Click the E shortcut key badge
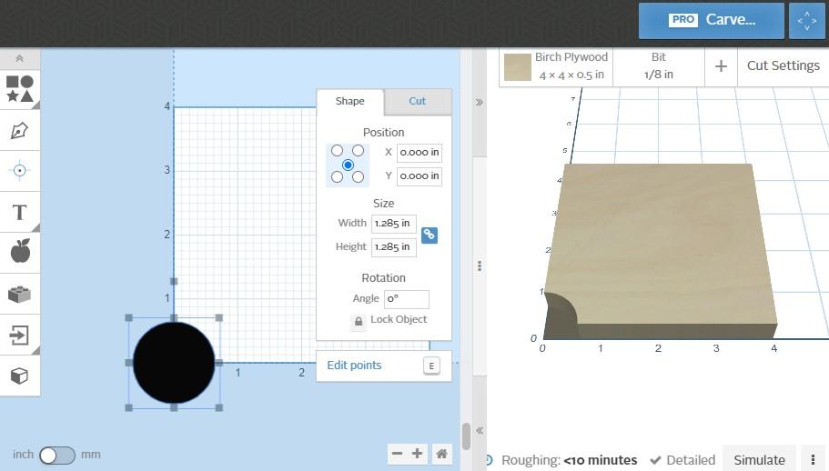This screenshot has width=829, height=471. pyautogui.click(x=431, y=366)
